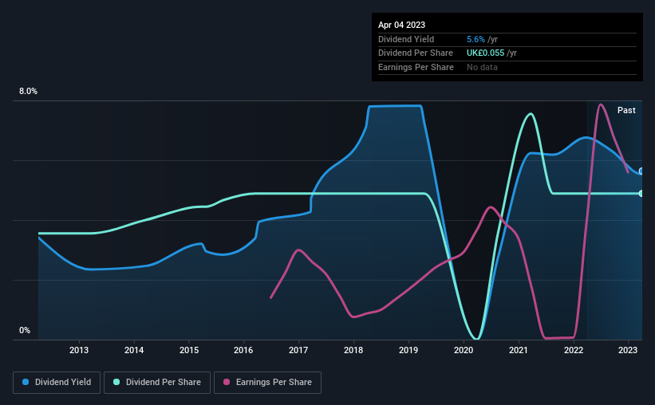
Task: Toggle the Dividend Per Share legend button
Action: pos(157,383)
